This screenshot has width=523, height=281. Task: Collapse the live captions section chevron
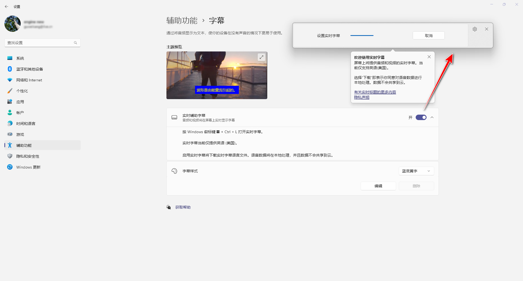pos(432,118)
